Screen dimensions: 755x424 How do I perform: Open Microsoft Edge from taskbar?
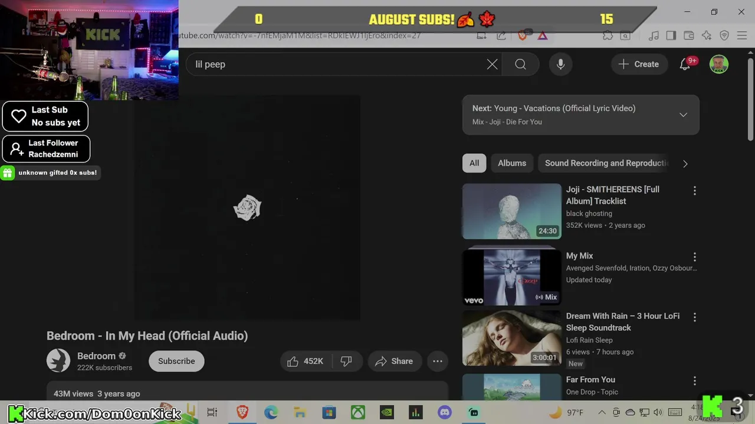271,413
